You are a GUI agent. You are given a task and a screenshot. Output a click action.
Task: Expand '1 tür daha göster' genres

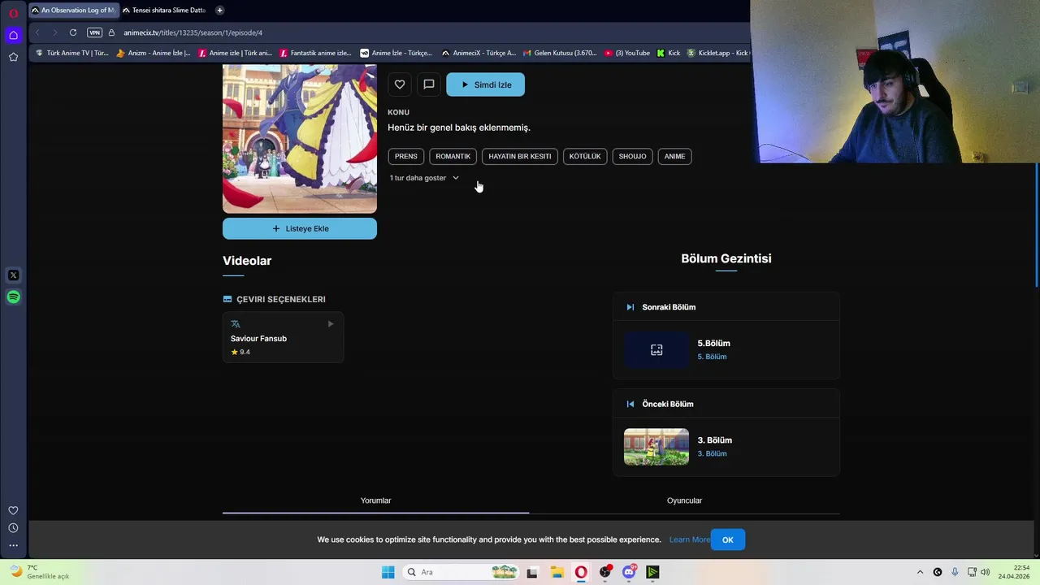click(424, 178)
